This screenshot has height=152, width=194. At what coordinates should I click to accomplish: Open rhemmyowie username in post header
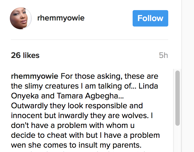tap(61, 18)
